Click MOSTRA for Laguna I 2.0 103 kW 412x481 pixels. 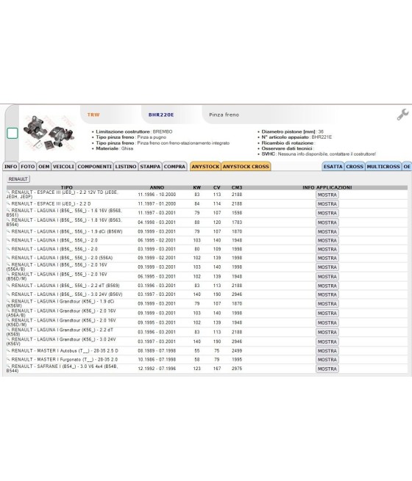[x=327, y=241]
